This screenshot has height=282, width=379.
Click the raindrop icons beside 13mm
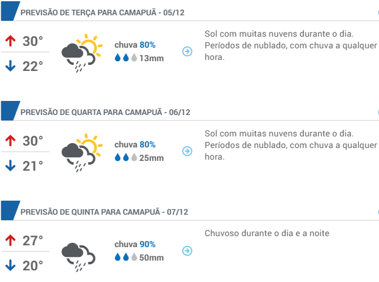[126, 58]
